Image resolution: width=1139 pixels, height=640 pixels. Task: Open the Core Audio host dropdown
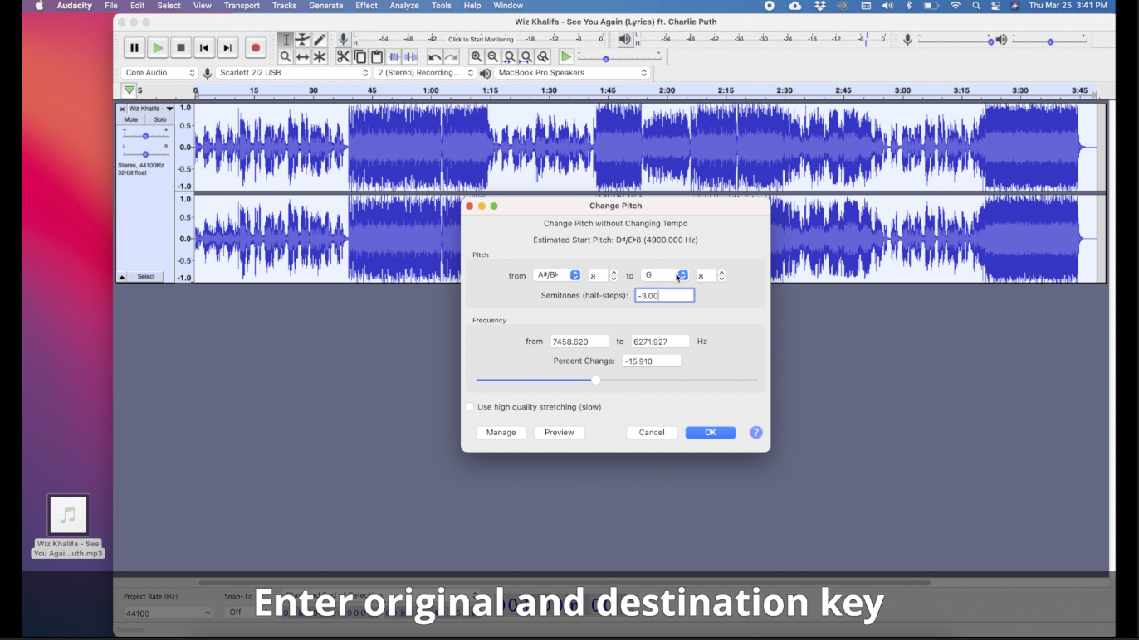158,72
